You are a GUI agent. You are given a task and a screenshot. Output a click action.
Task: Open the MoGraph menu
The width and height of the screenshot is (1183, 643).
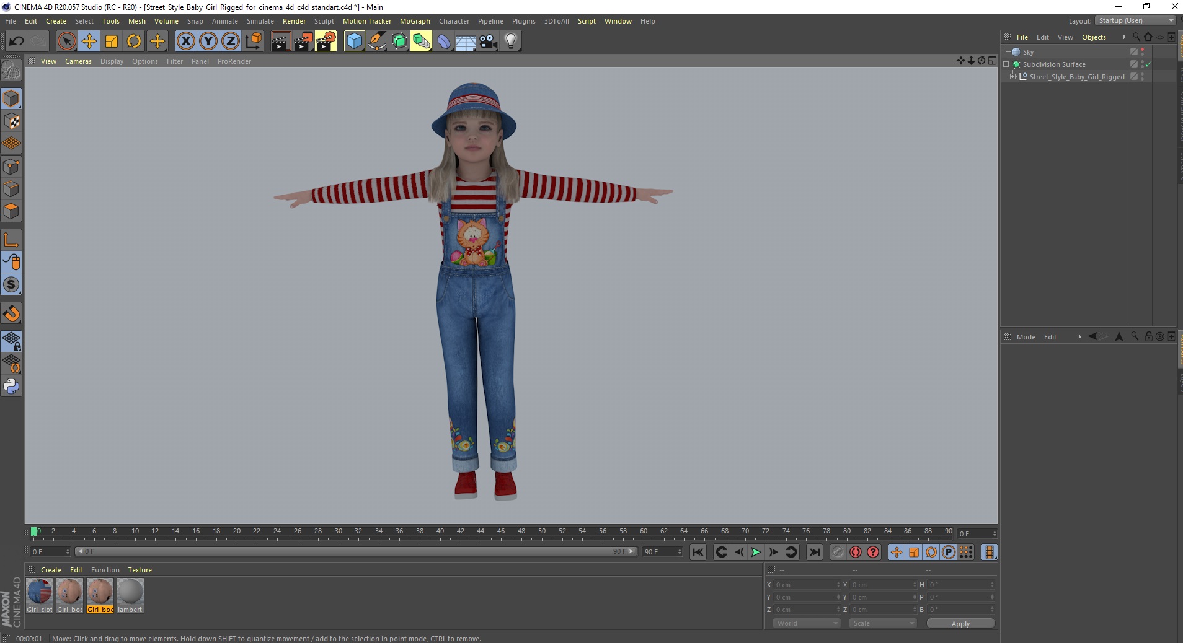[415, 21]
